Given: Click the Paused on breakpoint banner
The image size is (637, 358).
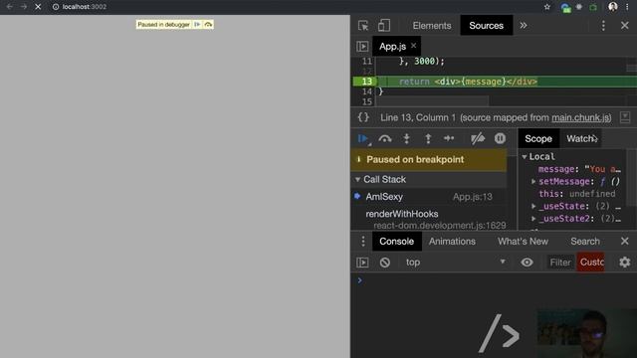Looking at the screenshot, I should (x=429, y=159).
